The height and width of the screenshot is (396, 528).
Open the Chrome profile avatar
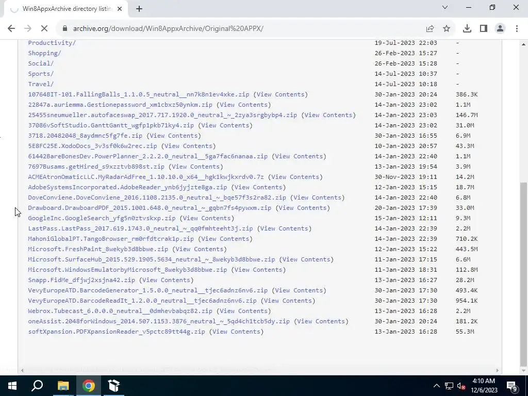tap(500, 29)
